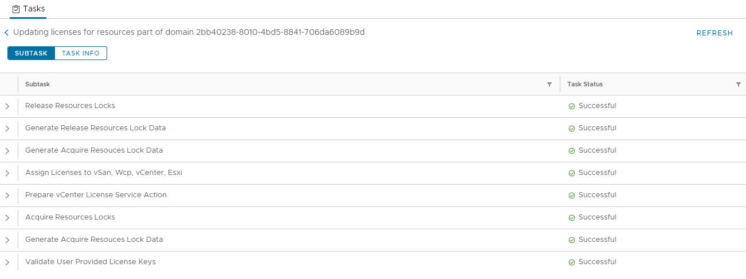
Task: Expand Assign Licenses to vSan row
Action: pyautogui.click(x=7, y=173)
